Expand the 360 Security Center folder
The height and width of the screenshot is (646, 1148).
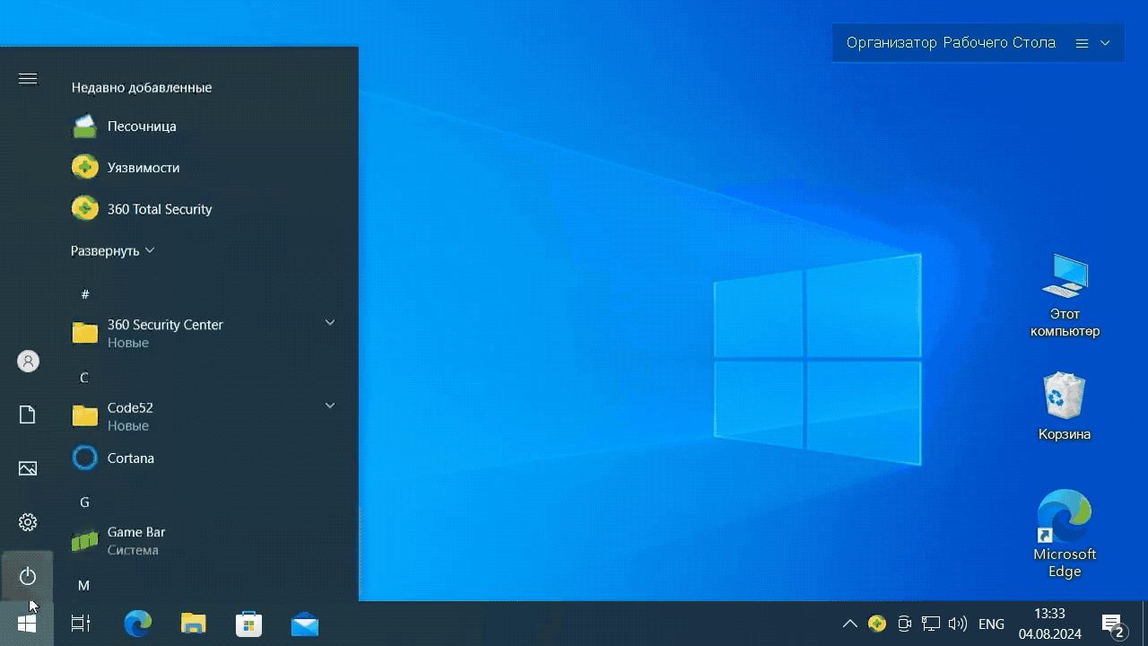329,323
